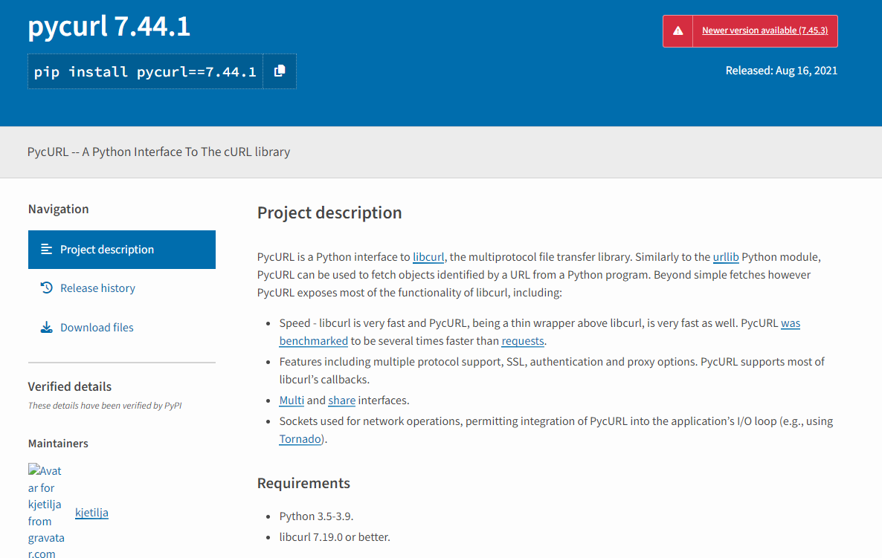882x558 pixels.
Task: Open the share interfaces link
Action: (341, 400)
